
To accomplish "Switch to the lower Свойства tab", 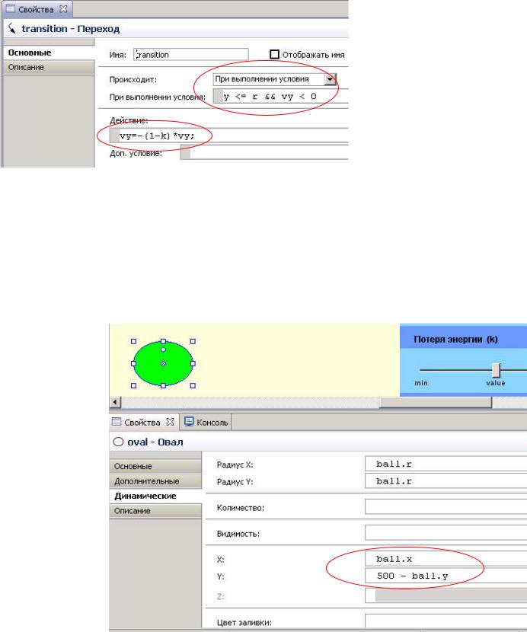I will pos(142,423).
